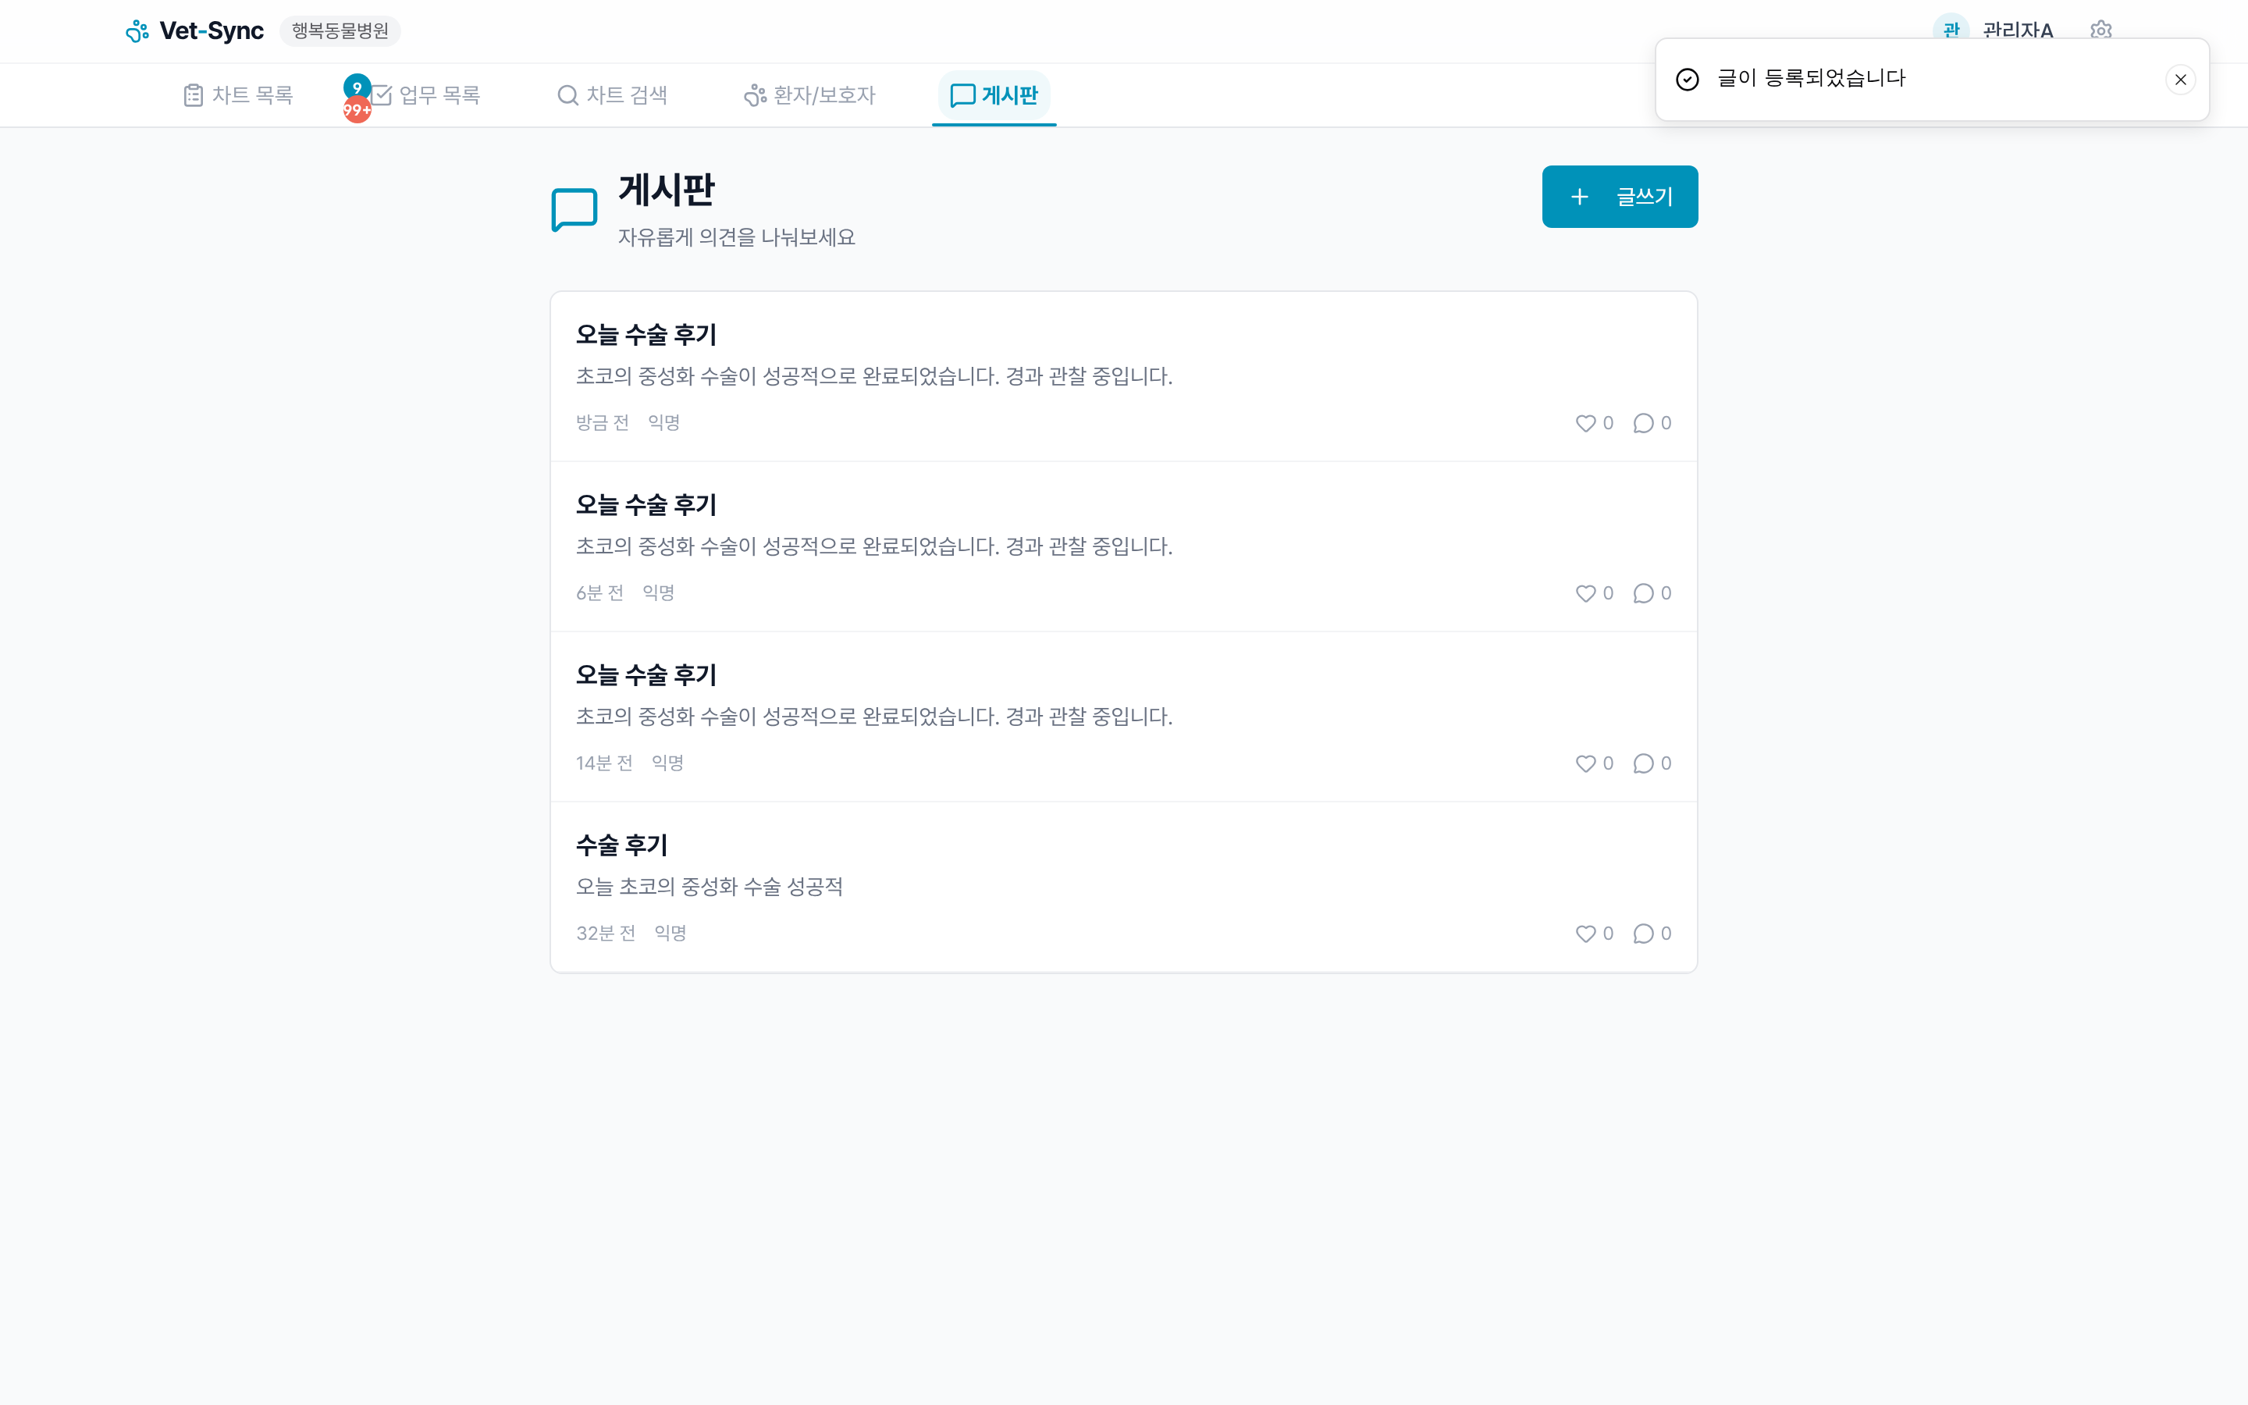Image resolution: width=2248 pixels, height=1405 pixels.
Task: Open settings via the gear icon
Action: (x=2101, y=30)
